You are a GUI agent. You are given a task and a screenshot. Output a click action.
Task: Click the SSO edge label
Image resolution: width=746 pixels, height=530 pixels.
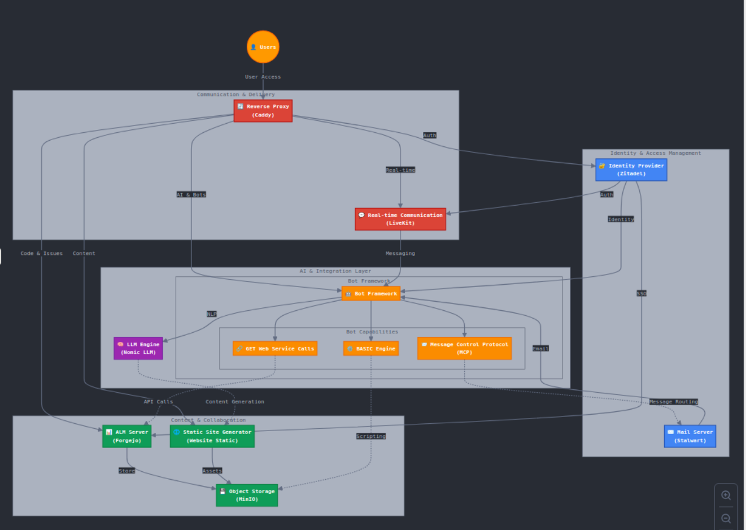pos(642,294)
